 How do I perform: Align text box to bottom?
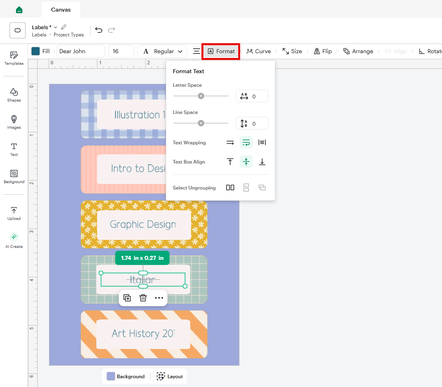[262, 162]
